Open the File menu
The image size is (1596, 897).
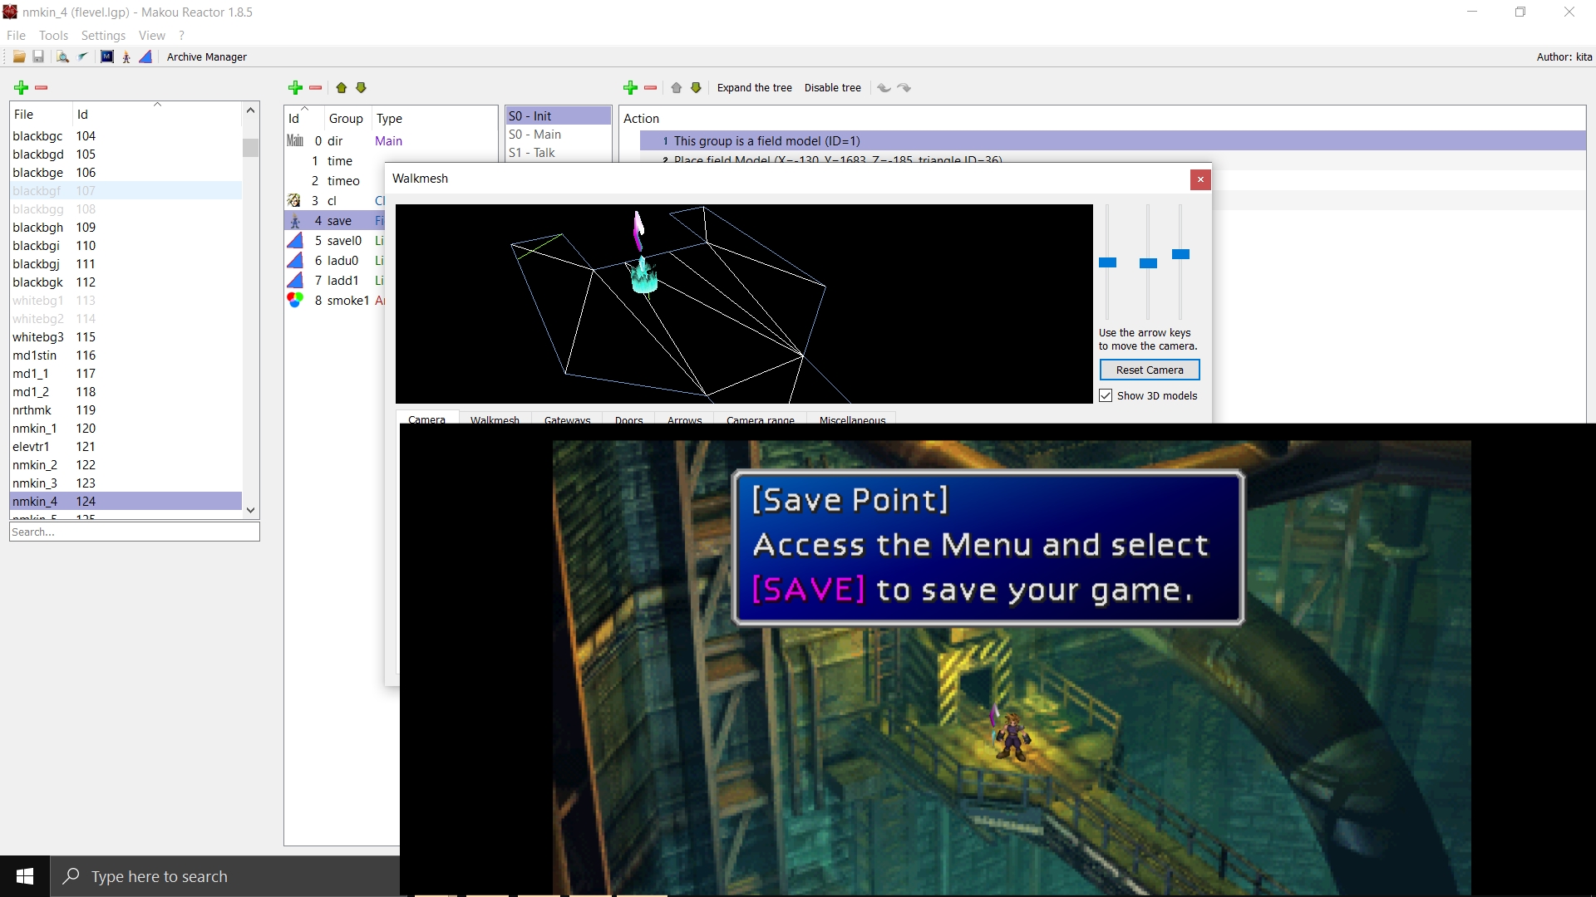(x=16, y=36)
